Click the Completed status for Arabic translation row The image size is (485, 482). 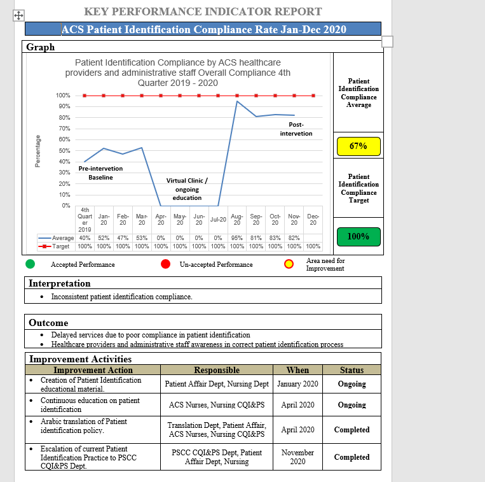point(352,430)
